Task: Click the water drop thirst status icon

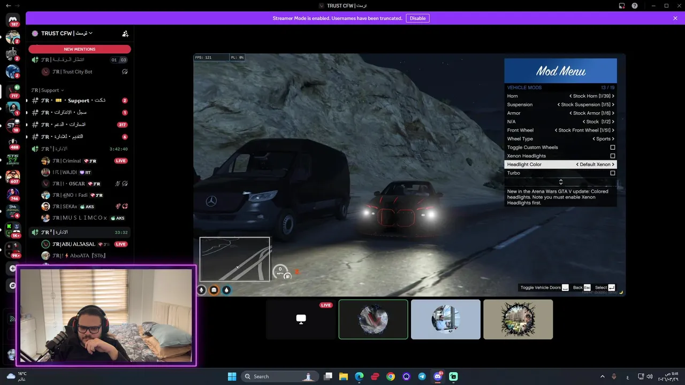Action: coord(226,290)
